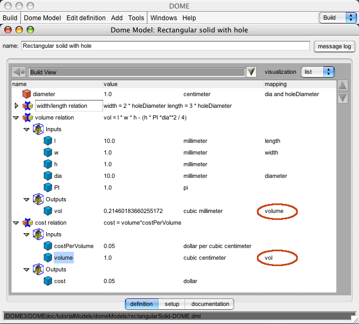Open the Add menu
This screenshot has width=359, height=324.
(x=117, y=18)
